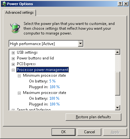Collapse Minimum processor state node
130x139 pixels.
coord(19,76)
